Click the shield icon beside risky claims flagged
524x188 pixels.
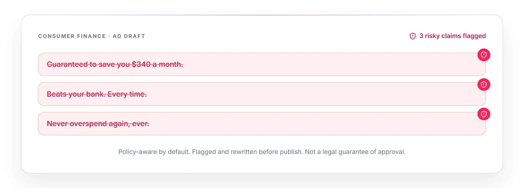[413, 36]
